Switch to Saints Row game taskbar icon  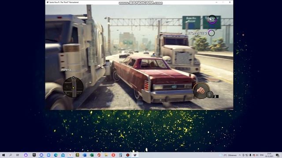pyautogui.click(x=135, y=155)
